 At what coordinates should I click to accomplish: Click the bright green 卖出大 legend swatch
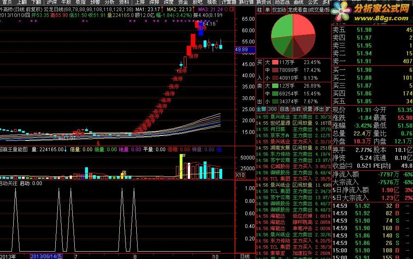coord(275,86)
